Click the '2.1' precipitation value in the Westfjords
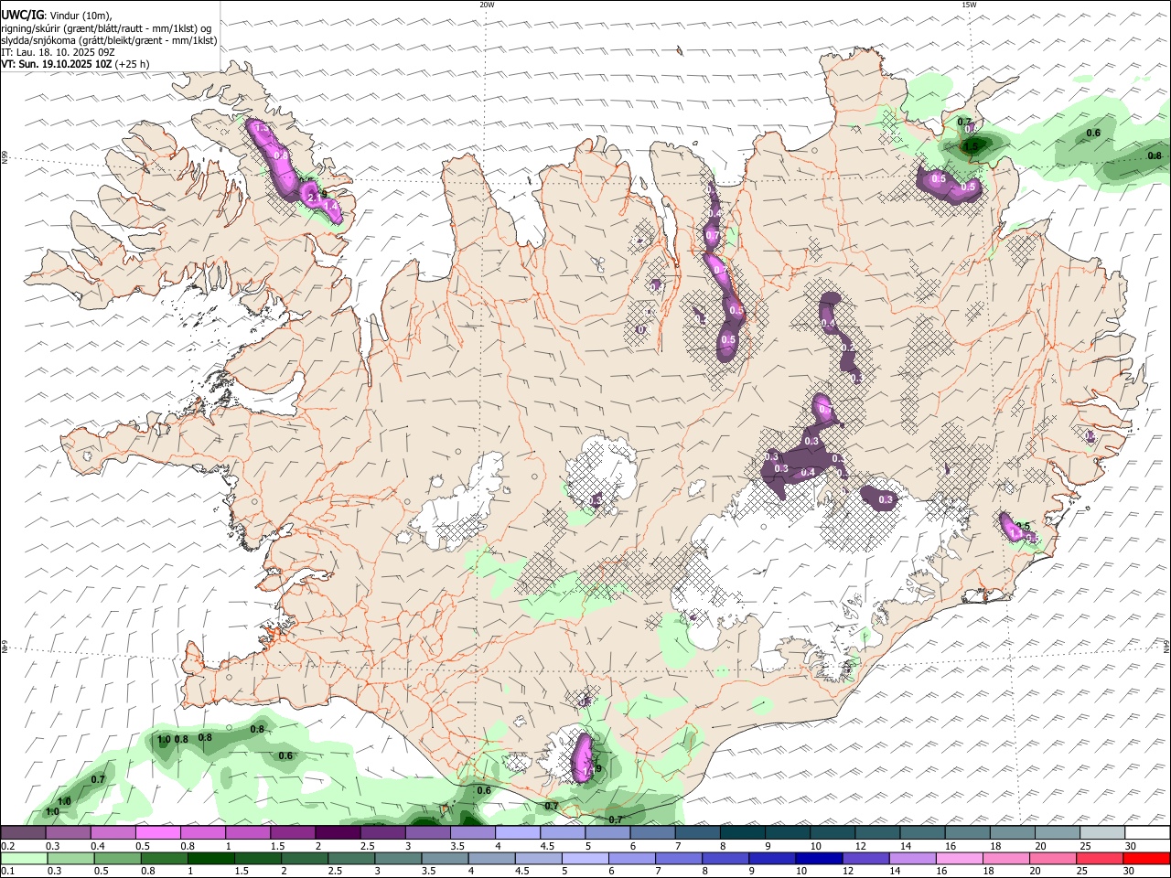1171x878 pixels. [x=312, y=197]
